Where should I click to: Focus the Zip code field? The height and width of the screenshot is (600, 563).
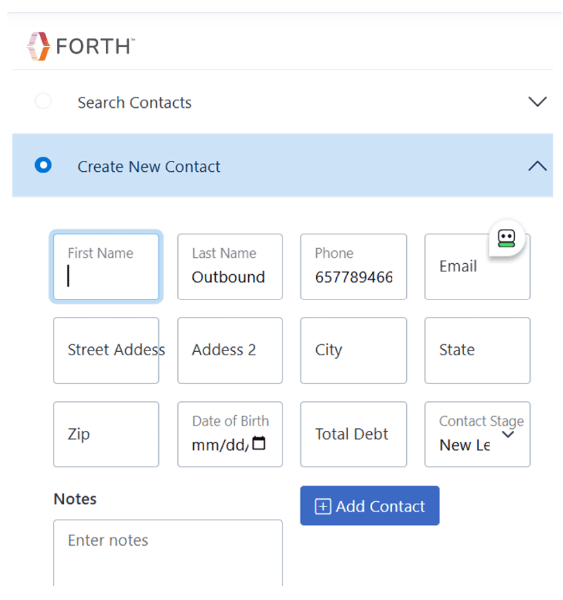pyautogui.click(x=106, y=434)
